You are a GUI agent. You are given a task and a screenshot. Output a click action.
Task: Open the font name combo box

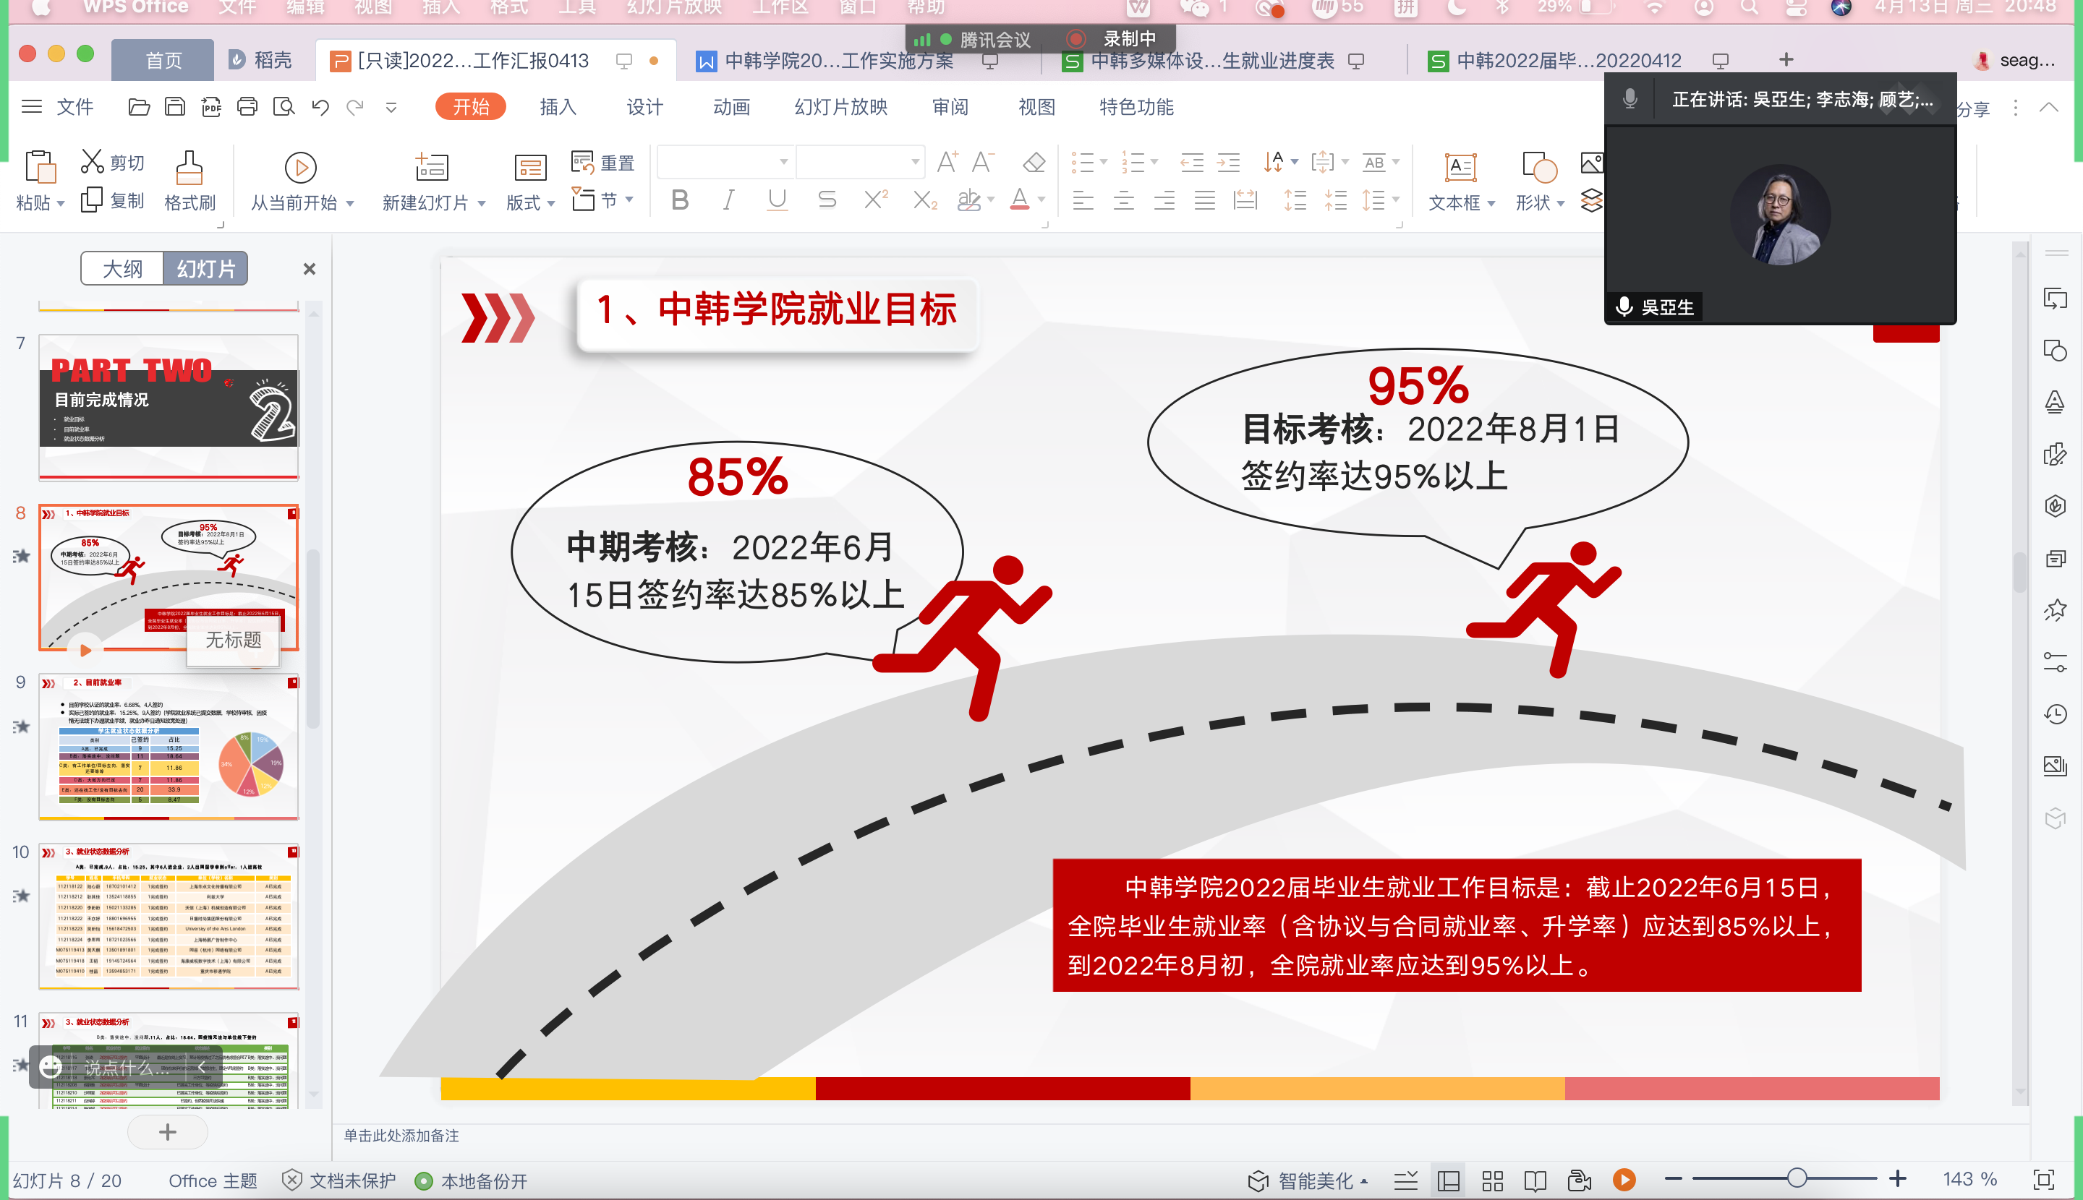(x=725, y=163)
